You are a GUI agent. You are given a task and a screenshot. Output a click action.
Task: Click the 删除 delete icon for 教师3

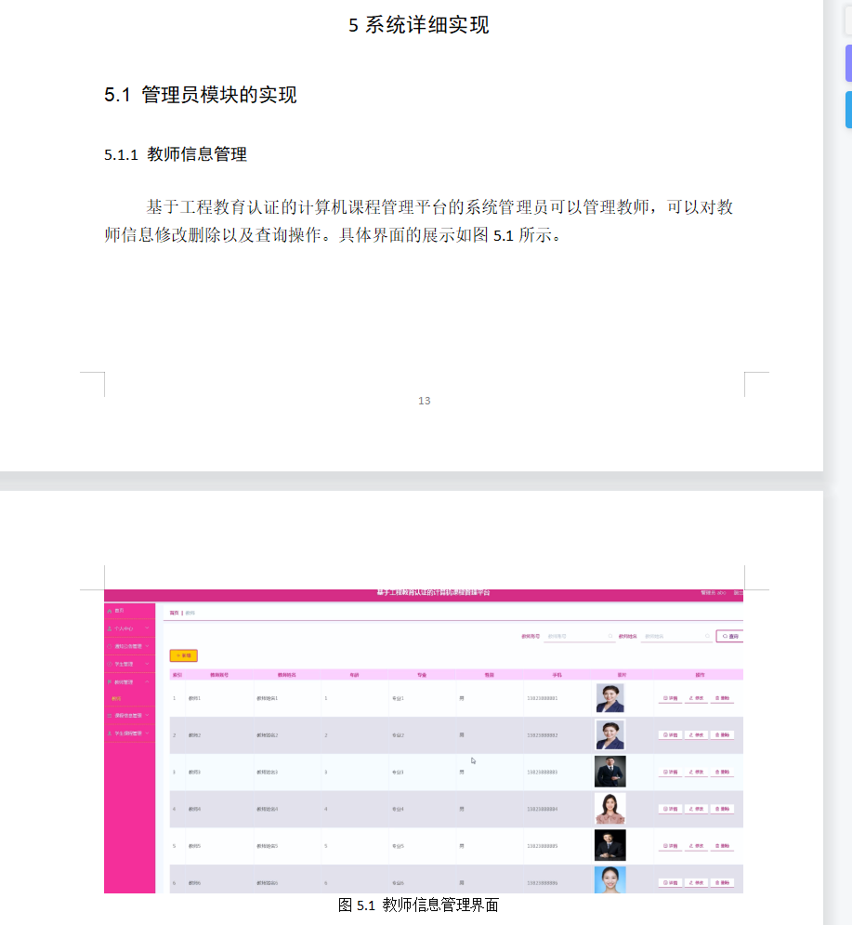[x=719, y=772]
